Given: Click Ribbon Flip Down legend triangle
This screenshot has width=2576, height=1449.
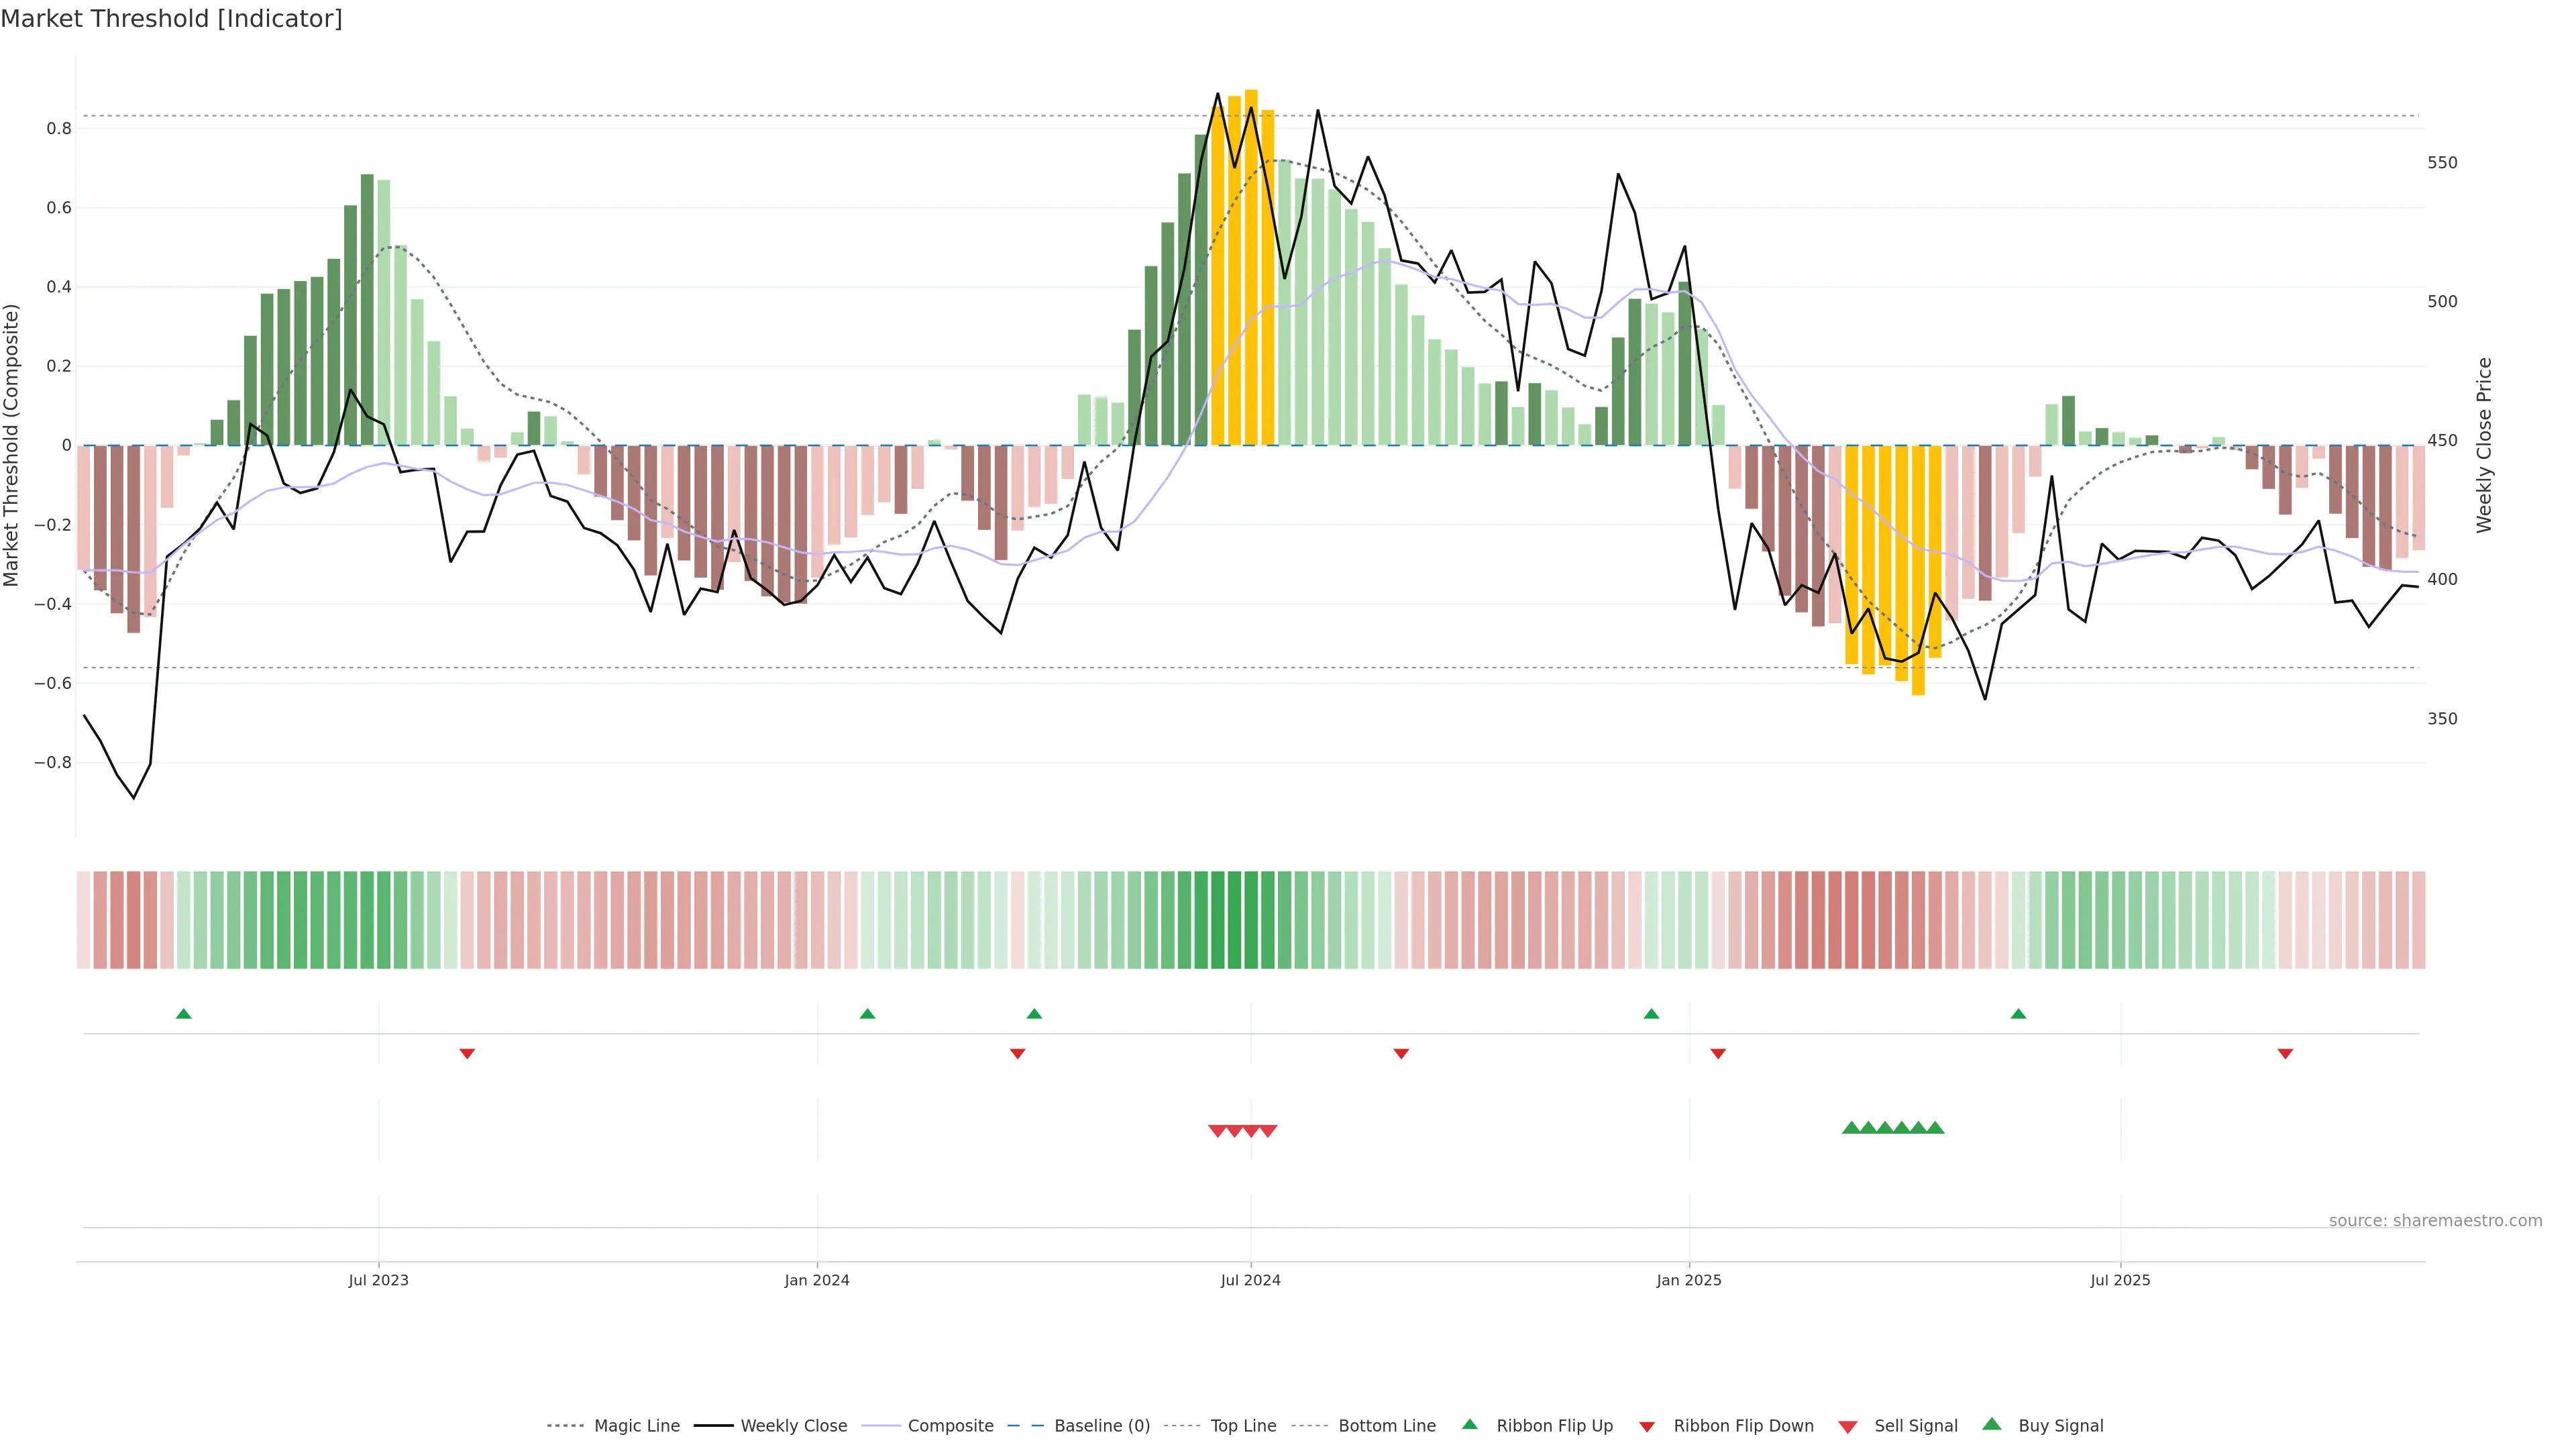Looking at the screenshot, I should click(1647, 1427).
